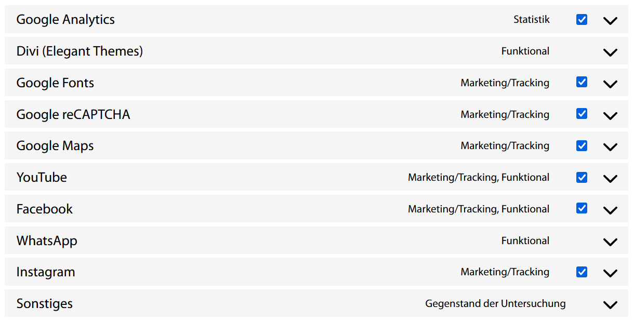
Task: Show YouTube details via chevron
Action: tap(610, 179)
